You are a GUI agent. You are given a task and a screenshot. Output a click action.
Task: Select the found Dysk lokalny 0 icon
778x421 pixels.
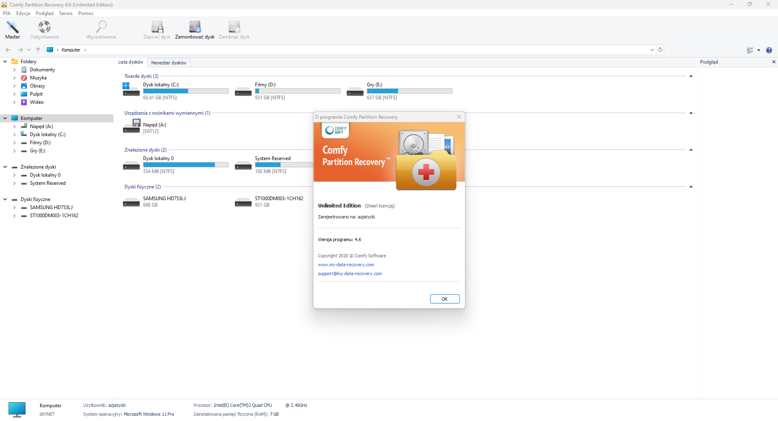(x=131, y=165)
